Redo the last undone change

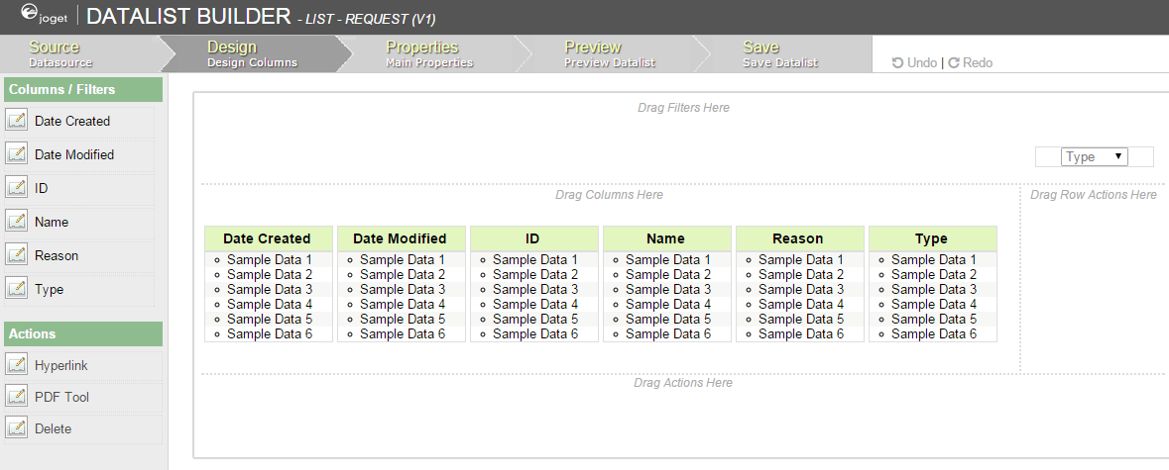pos(970,62)
